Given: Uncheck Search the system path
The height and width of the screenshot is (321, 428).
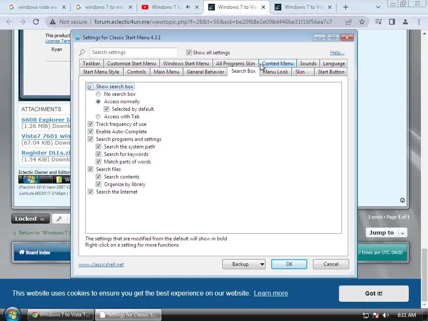Looking at the screenshot, I should [99, 147].
